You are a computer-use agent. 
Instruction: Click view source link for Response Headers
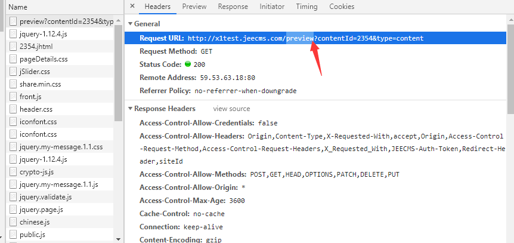pyautogui.click(x=232, y=109)
